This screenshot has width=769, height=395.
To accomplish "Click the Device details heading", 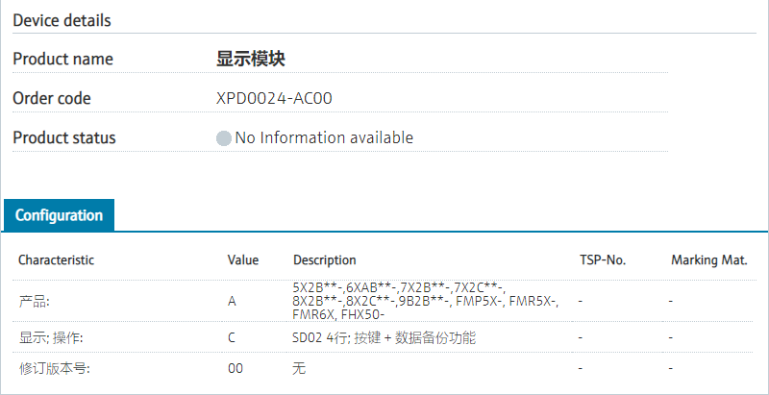I will [x=62, y=20].
